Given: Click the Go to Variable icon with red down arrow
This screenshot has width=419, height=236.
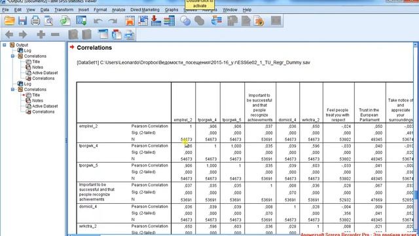Looking at the screenshot, I should (x=156, y=20).
